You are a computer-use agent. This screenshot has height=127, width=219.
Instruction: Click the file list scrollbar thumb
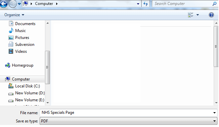[x=216, y=47]
